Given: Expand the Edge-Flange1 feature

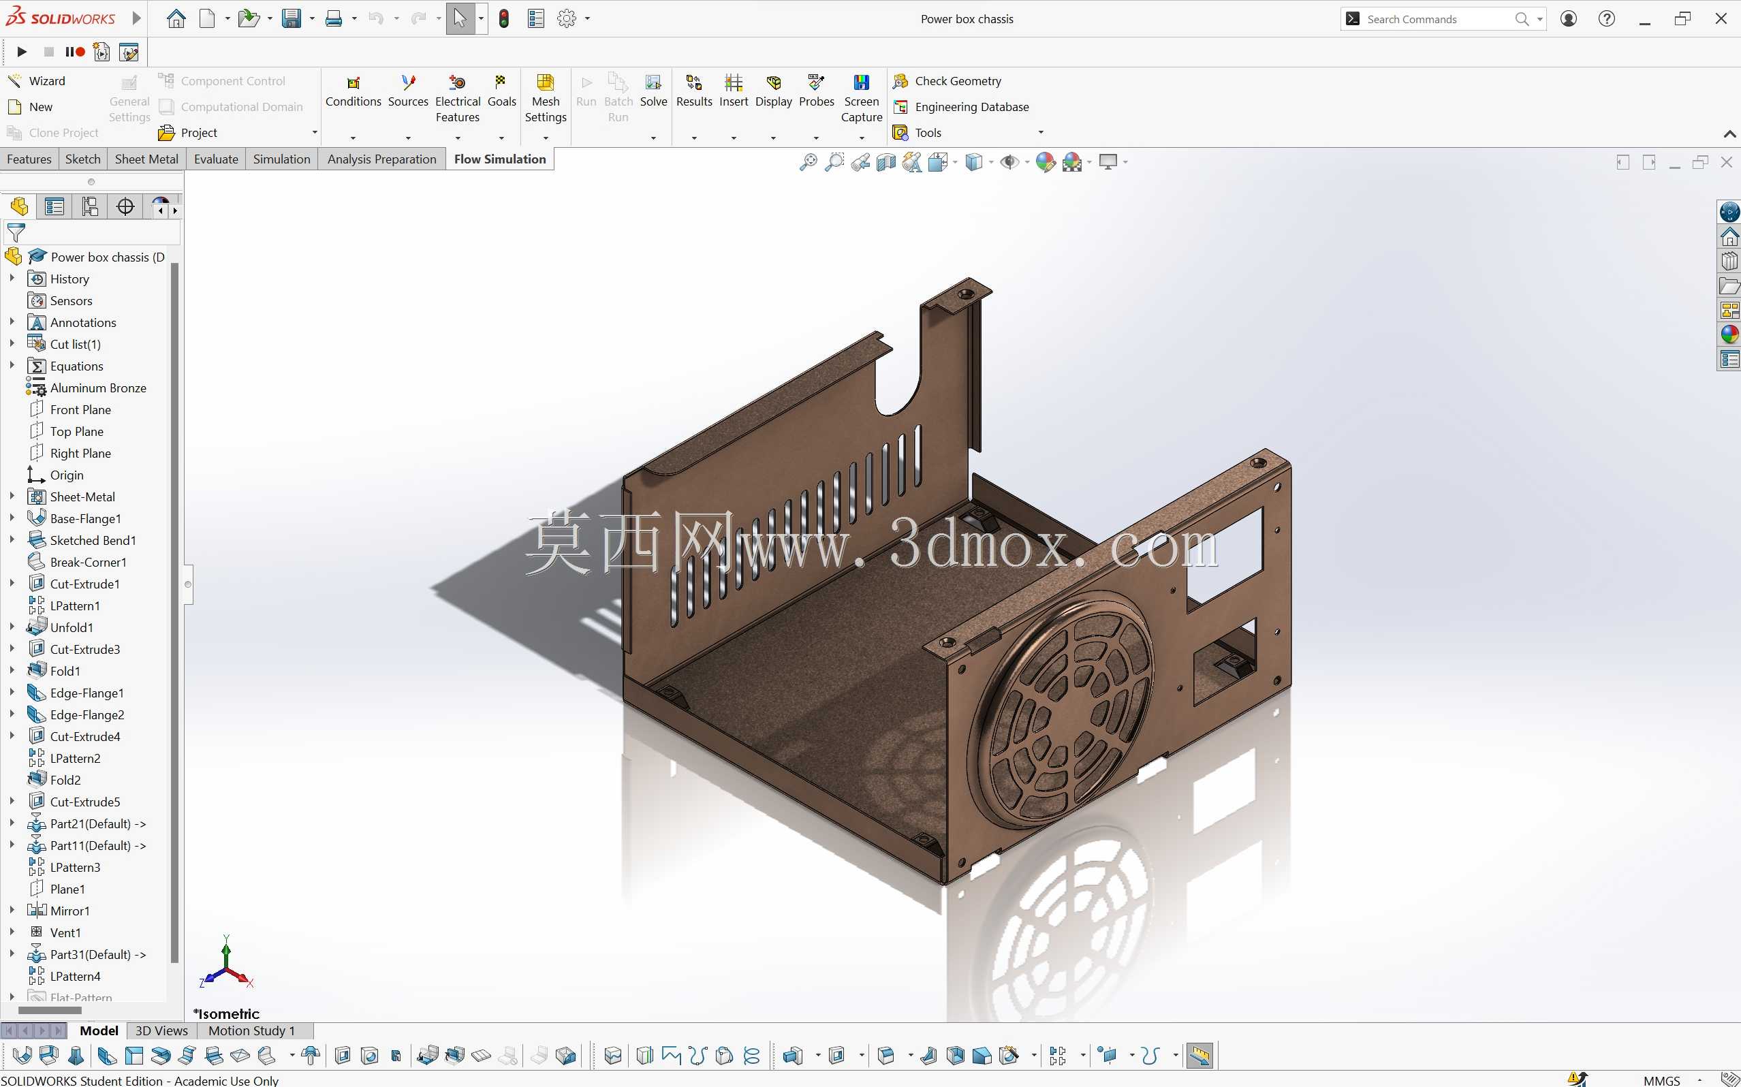Looking at the screenshot, I should [x=12, y=692].
